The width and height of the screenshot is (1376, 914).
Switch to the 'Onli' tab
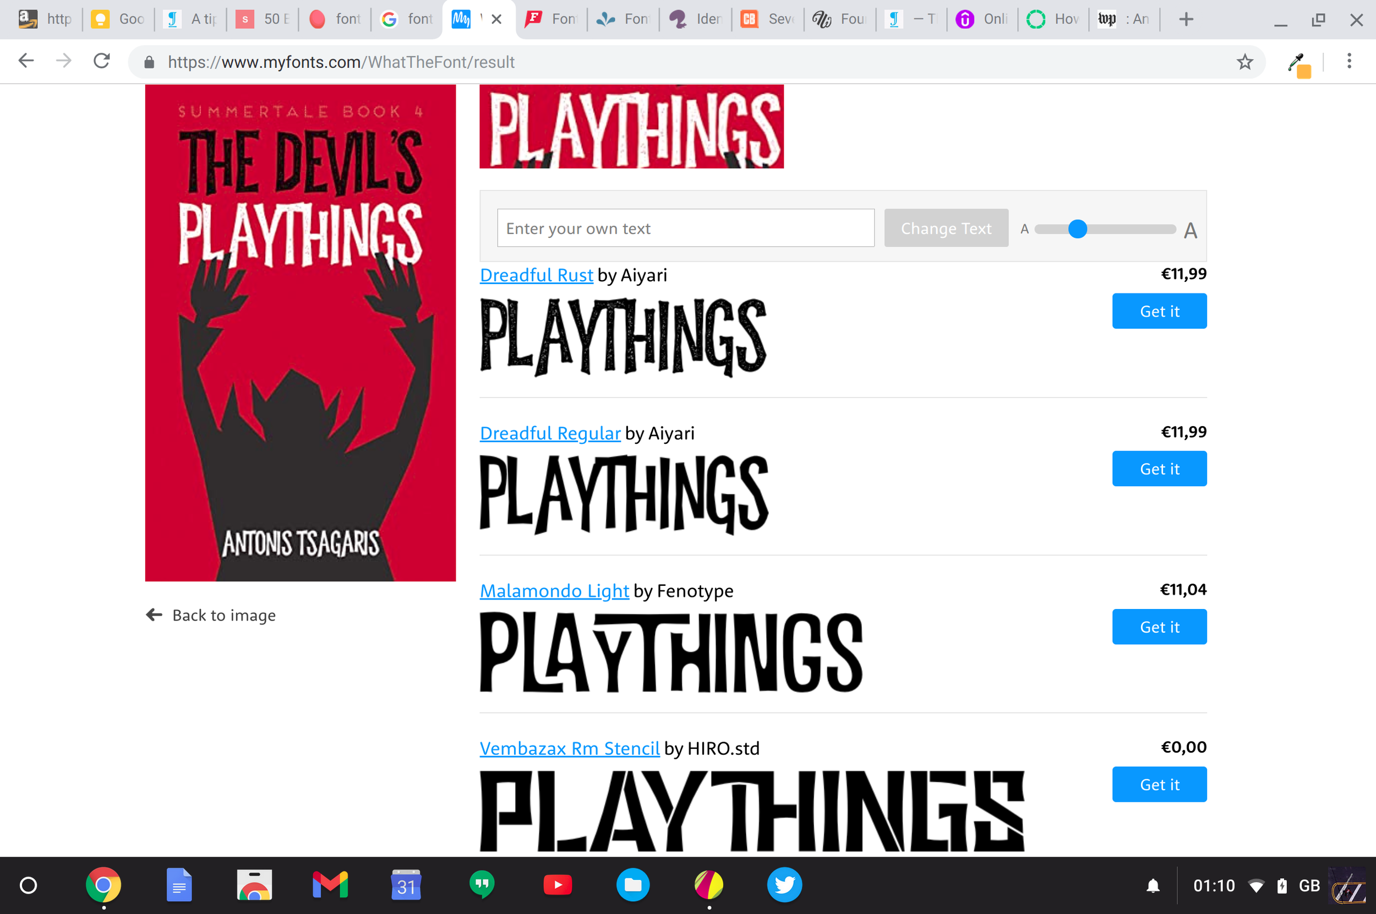983,19
